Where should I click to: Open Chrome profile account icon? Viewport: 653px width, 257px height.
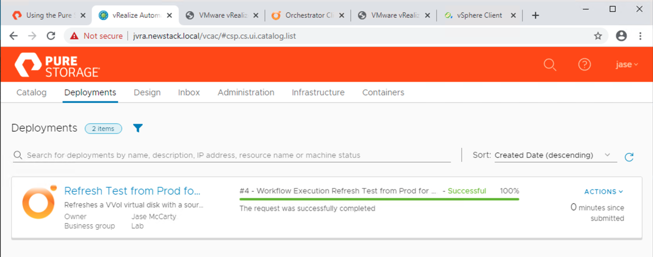pyautogui.click(x=621, y=36)
